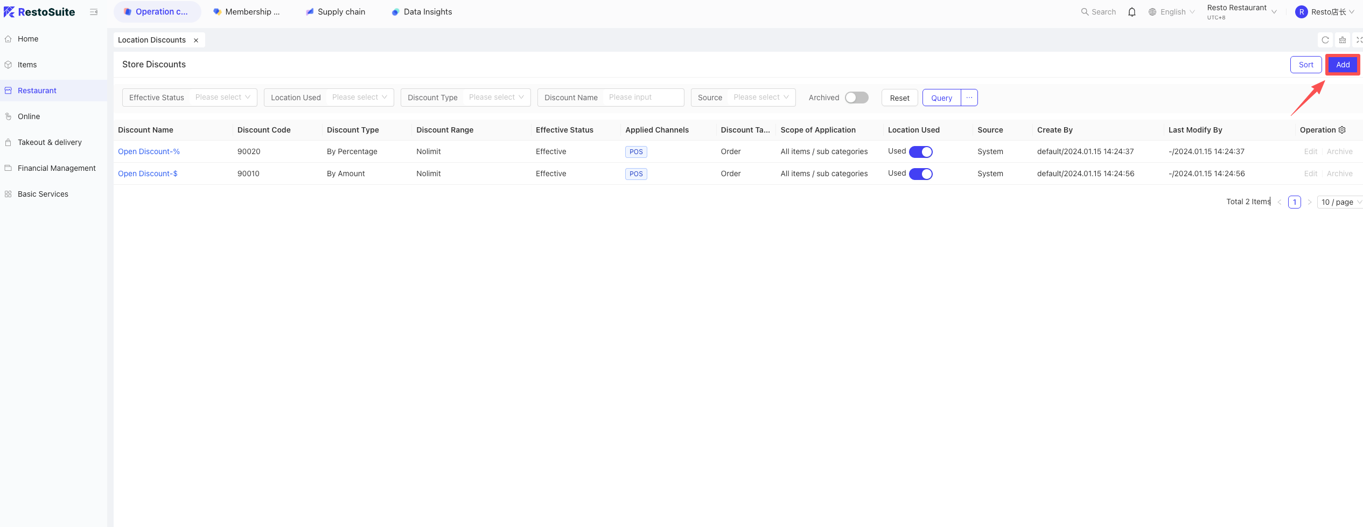Disable Location Used for Open Discount-%

point(921,152)
